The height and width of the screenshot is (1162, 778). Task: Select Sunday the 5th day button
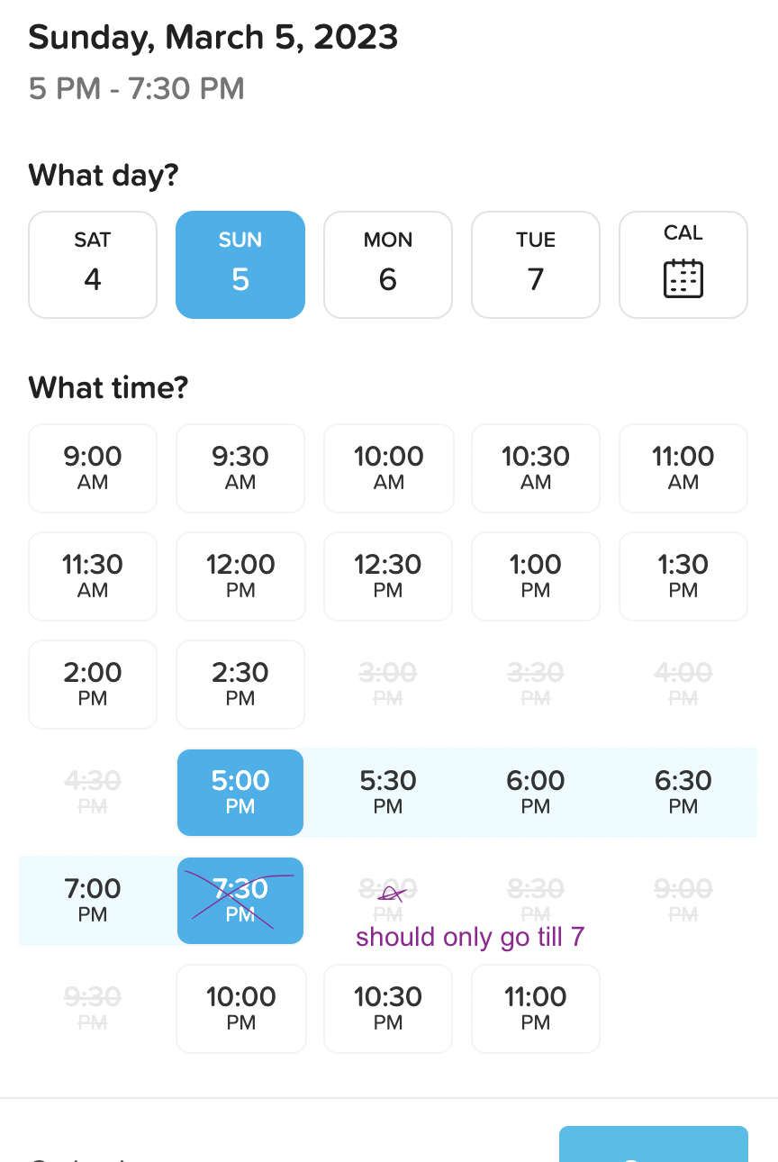240,265
